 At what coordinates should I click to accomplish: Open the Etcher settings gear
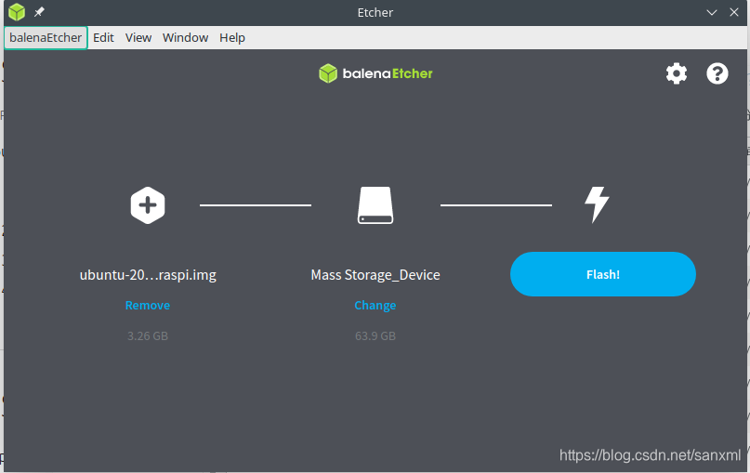[677, 73]
